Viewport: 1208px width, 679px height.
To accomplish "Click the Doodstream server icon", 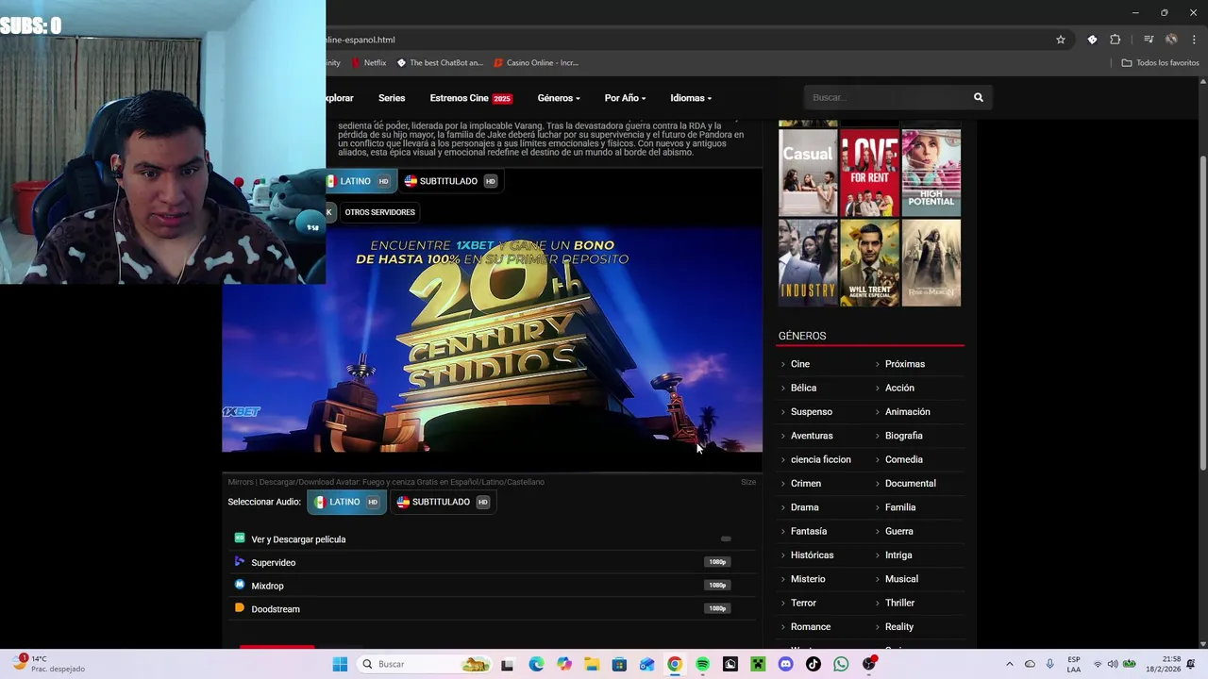I will 240,608.
